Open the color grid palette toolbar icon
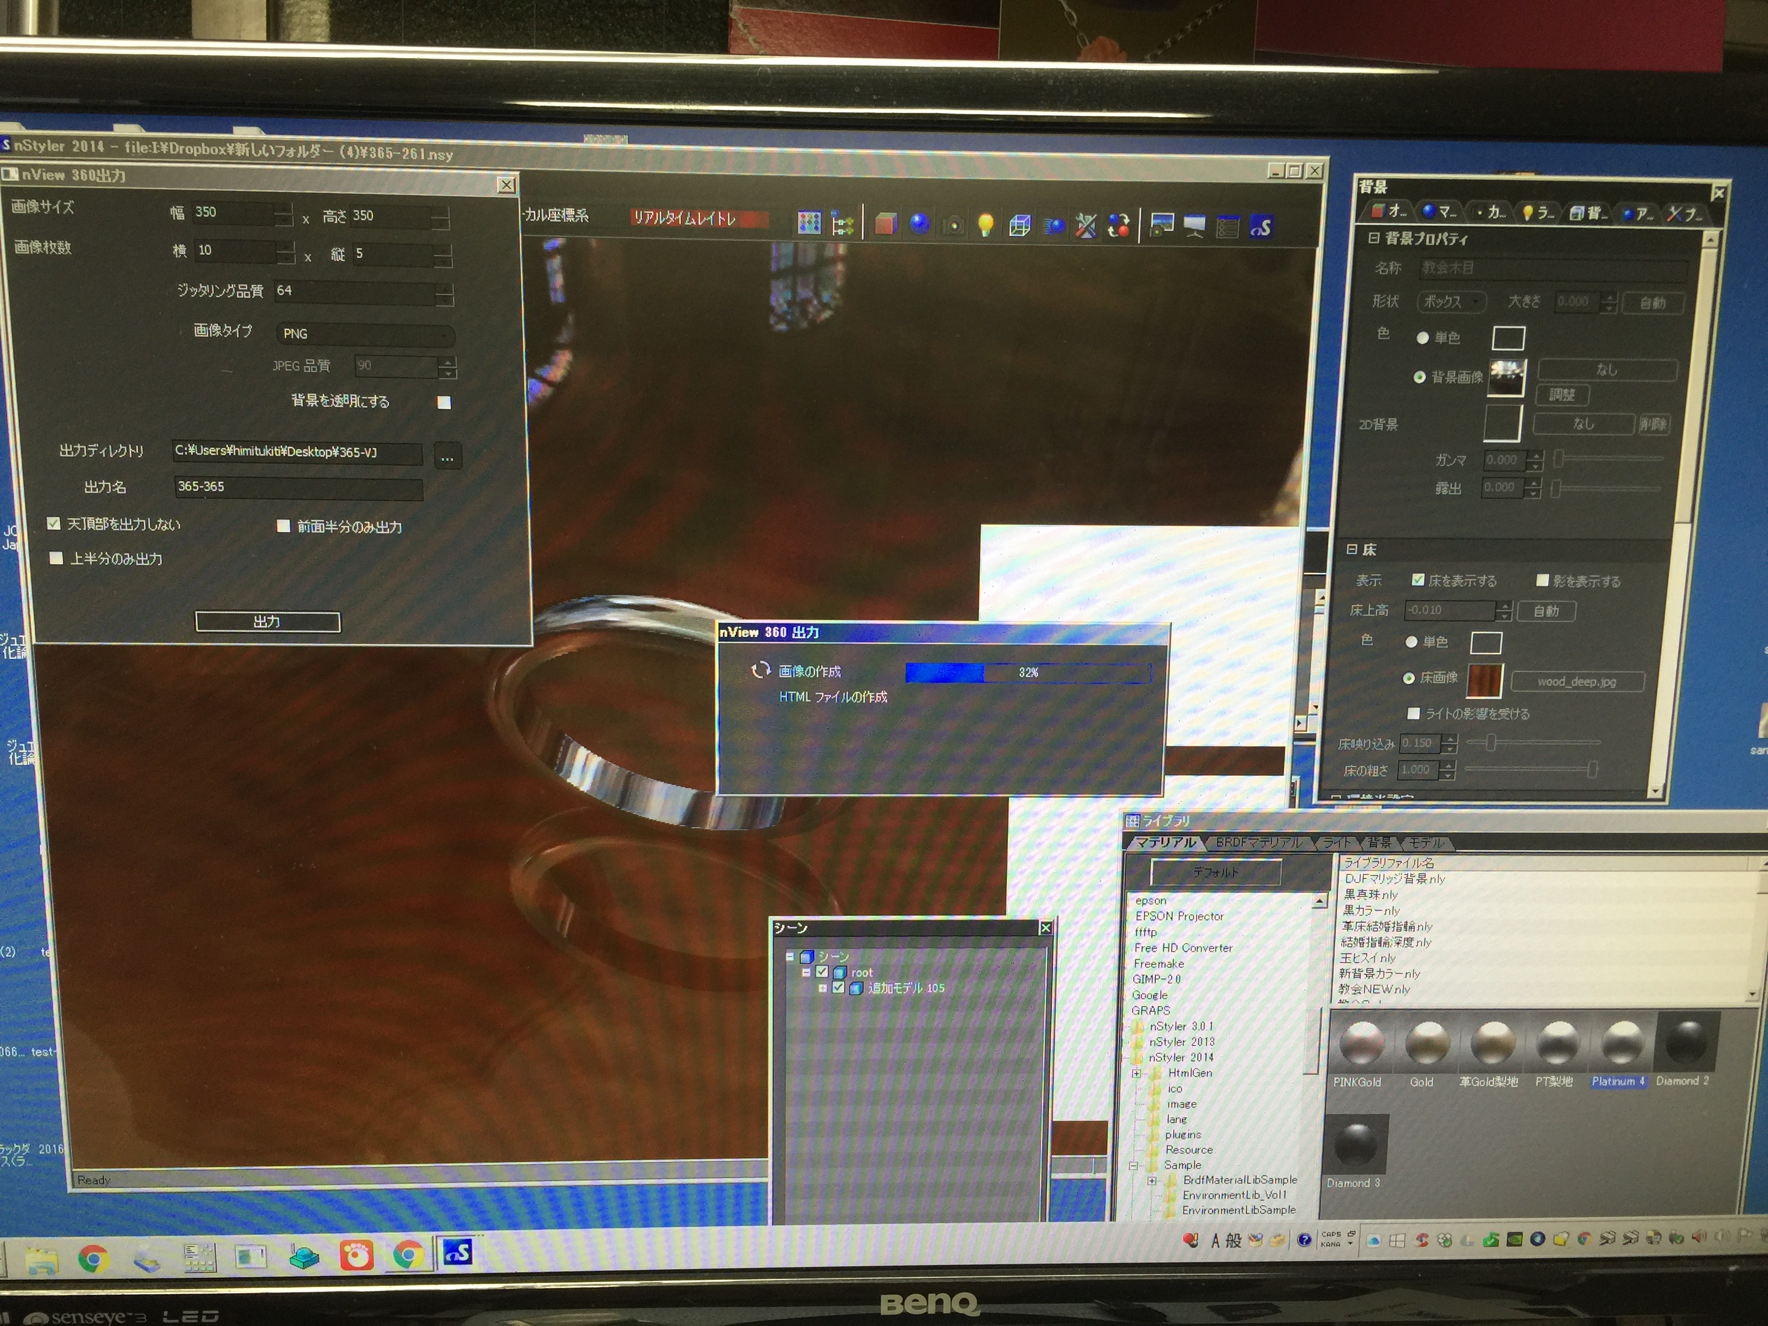 (x=809, y=223)
